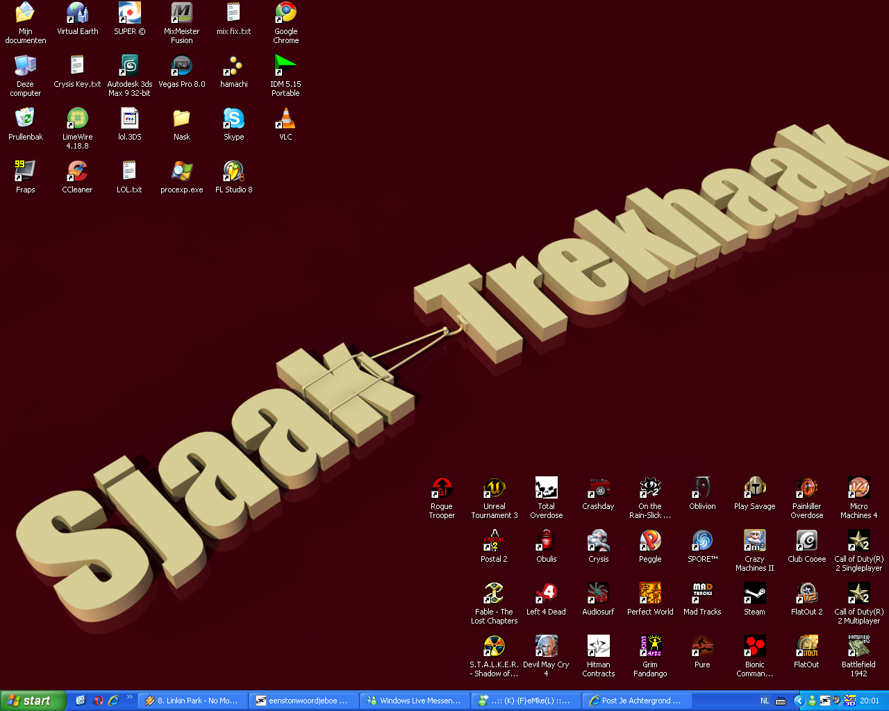Viewport: 889px width, 711px height.
Task: Select the Crashday game shortcut
Action: point(599,487)
